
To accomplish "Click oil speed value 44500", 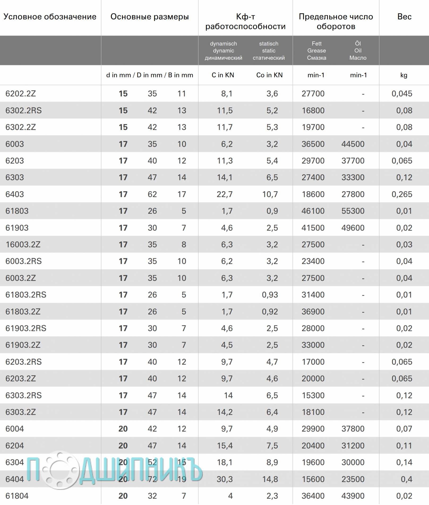I will [353, 144].
